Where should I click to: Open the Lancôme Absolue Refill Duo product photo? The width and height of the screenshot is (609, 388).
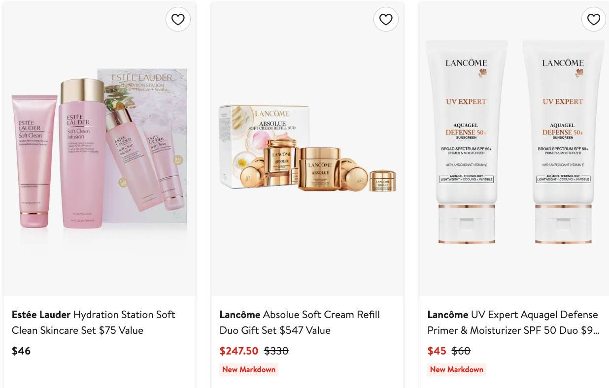tap(307, 148)
